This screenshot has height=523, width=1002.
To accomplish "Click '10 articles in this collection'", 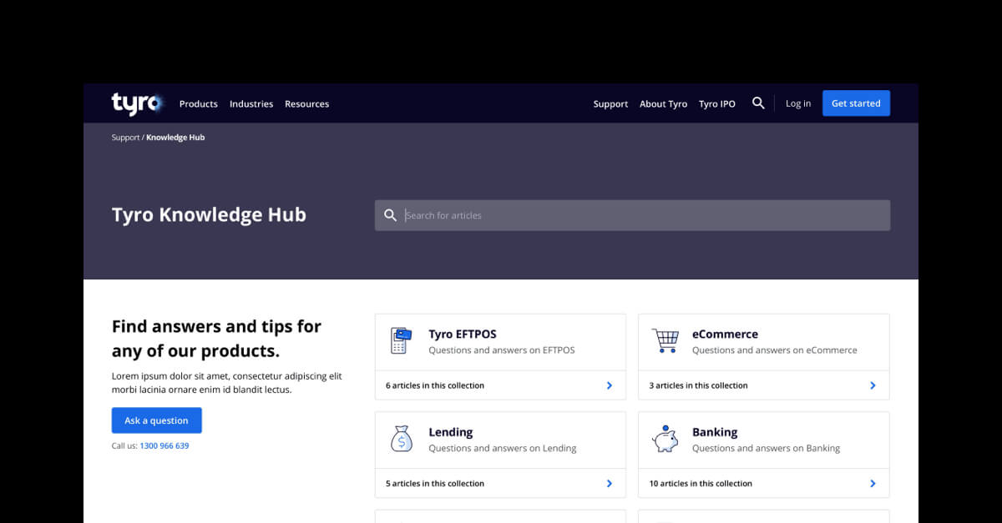I will point(701,483).
